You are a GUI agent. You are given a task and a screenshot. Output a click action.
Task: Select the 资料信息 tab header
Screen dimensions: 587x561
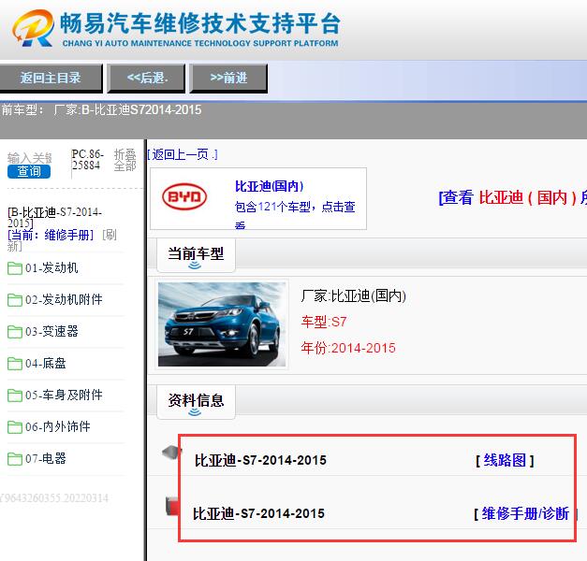tap(196, 401)
